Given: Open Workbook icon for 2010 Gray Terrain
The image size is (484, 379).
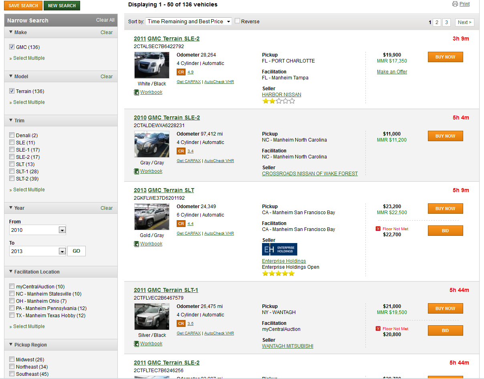Looking at the screenshot, I should coord(137,171).
